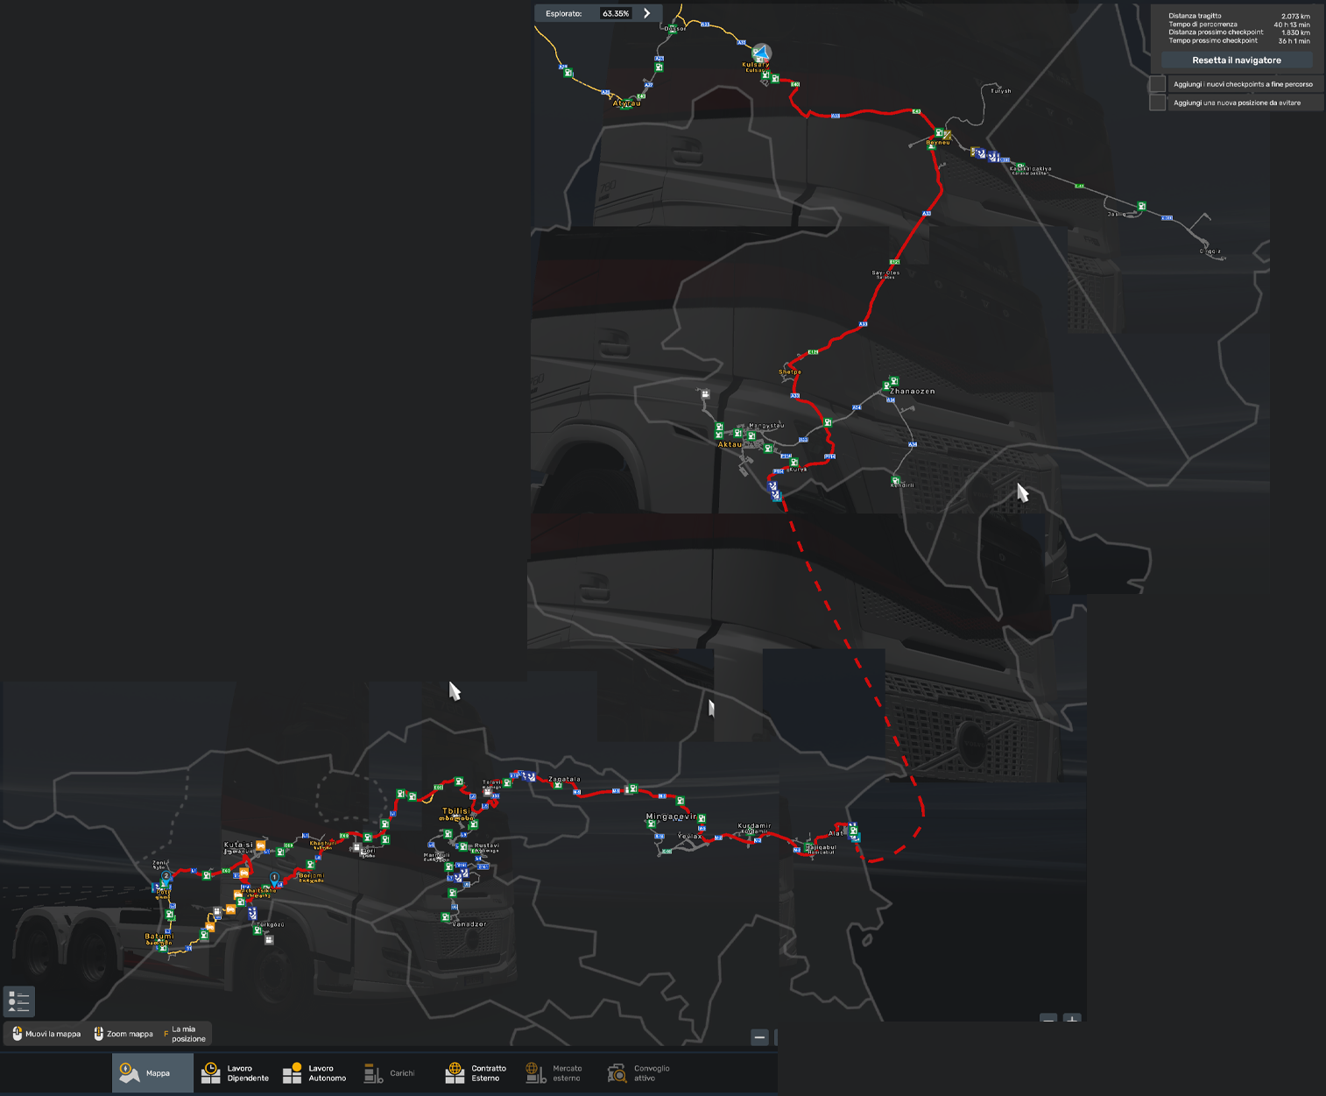Viewport: 1326px width, 1096px height.
Task: Open the map legend list icon
Action: click(18, 1001)
